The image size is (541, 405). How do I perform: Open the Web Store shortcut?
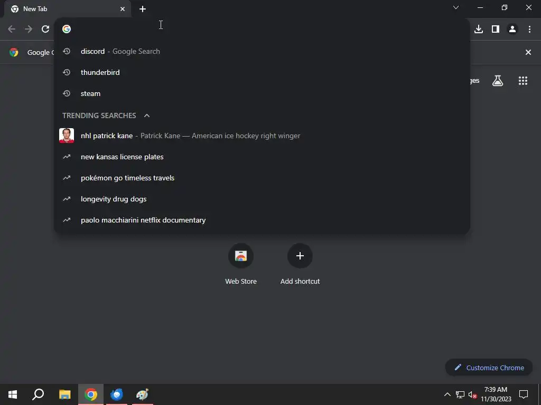[x=241, y=264]
